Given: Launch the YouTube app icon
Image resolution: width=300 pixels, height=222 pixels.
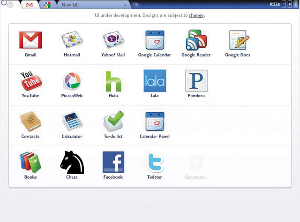Looking at the screenshot, I should coord(30,81).
